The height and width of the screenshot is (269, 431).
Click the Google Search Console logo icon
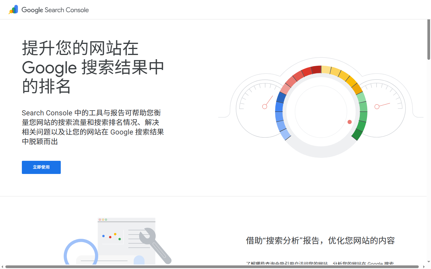click(x=13, y=10)
